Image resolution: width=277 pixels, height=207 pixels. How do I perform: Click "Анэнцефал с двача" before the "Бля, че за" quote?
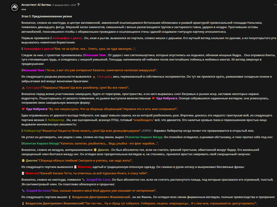(38, 49)
